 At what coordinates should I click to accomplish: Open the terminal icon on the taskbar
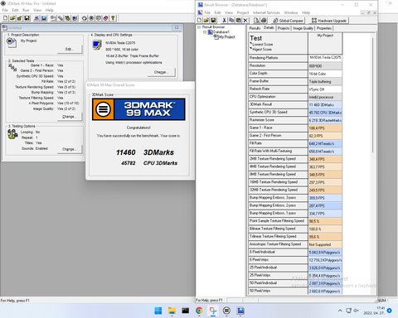(x=186, y=311)
